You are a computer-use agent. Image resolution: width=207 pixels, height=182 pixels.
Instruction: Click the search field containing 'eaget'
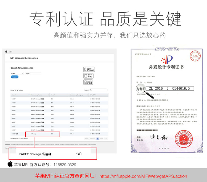pyautogui.click(x=33, y=73)
